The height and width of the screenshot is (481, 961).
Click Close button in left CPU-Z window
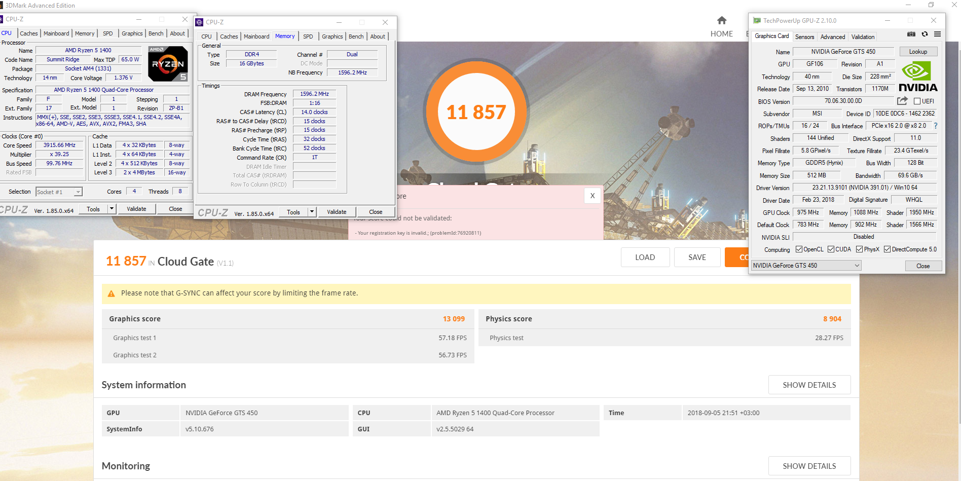[x=175, y=209]
